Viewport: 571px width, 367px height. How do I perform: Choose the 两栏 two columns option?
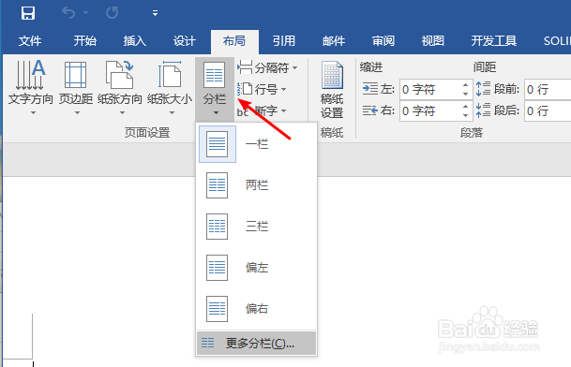[x=256, y=185]
